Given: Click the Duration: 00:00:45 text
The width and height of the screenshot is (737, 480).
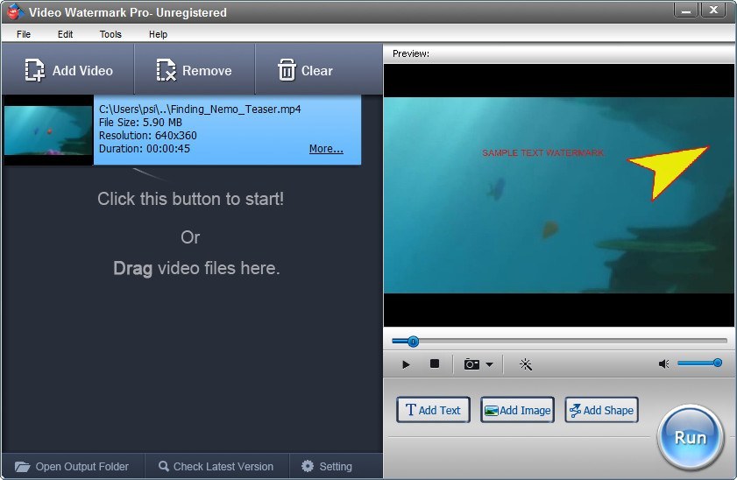Looking at the screenshot, I should [145, 148].
